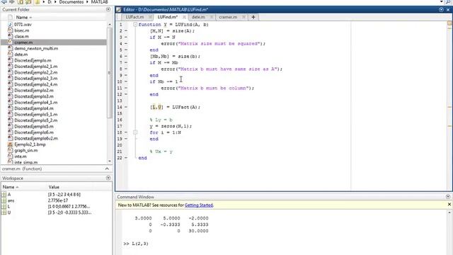Open the Command Window actions menu

coord(448,197)
